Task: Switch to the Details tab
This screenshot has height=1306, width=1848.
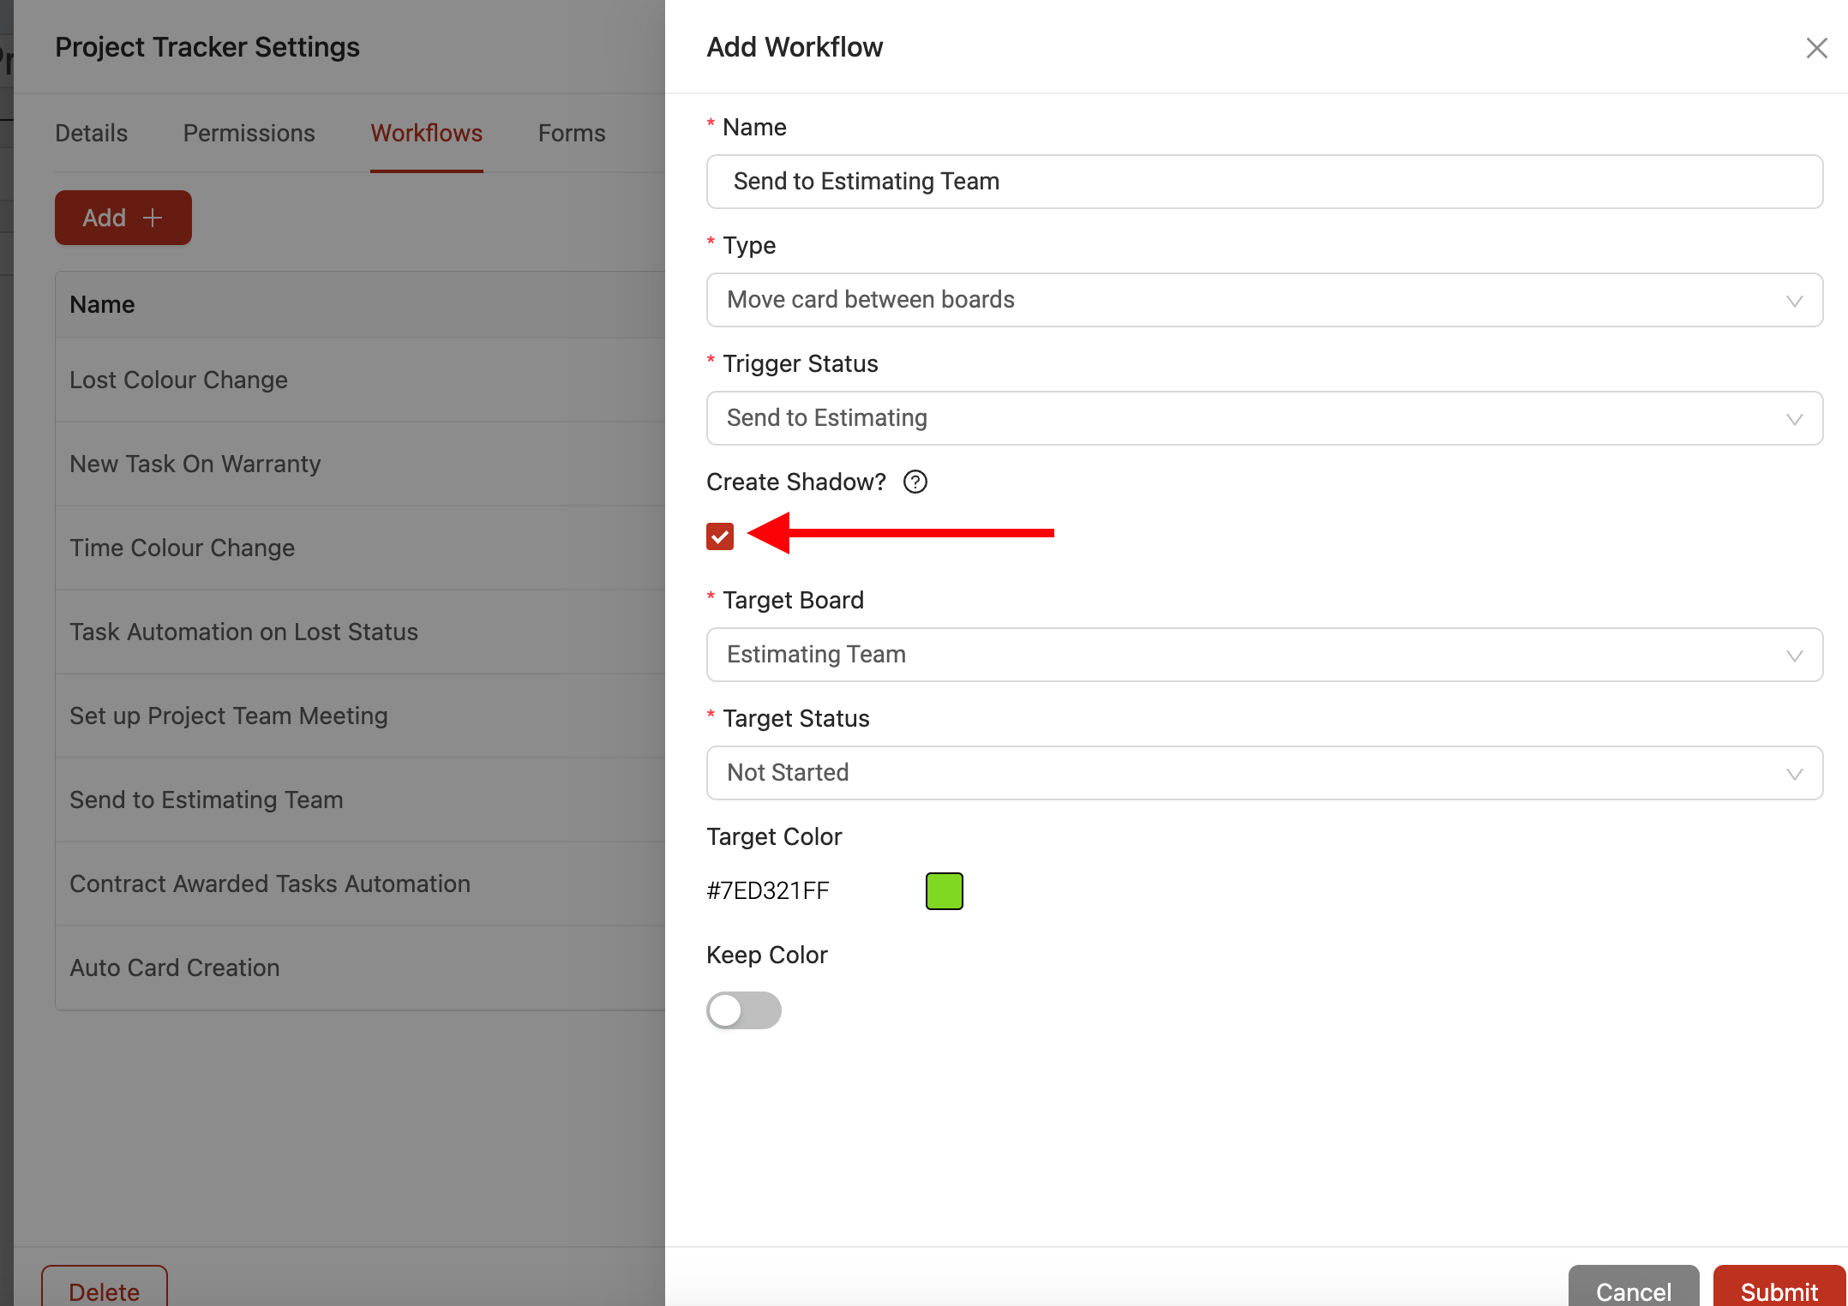Action: (x=91, y=133)
